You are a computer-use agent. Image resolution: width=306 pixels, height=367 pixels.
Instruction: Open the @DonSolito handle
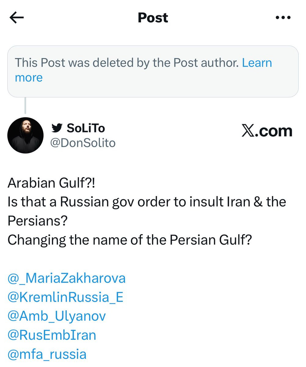coord(83,143)
